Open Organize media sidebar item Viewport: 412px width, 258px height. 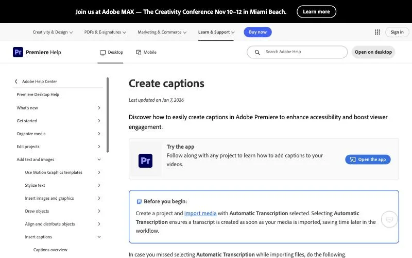tap(31, 134)
